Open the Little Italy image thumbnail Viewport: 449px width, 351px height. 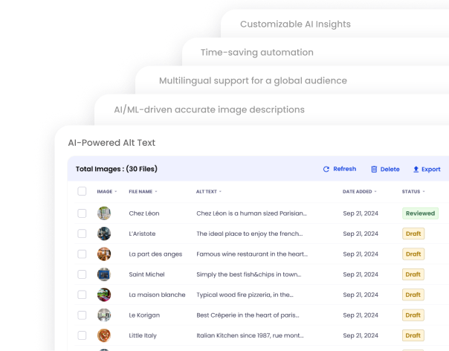point(104,335)
